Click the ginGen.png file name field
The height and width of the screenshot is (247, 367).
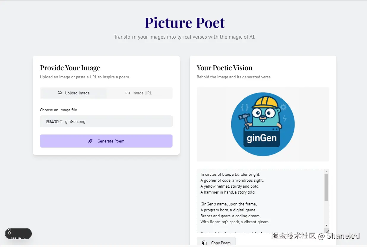click(x=75, y=121)
